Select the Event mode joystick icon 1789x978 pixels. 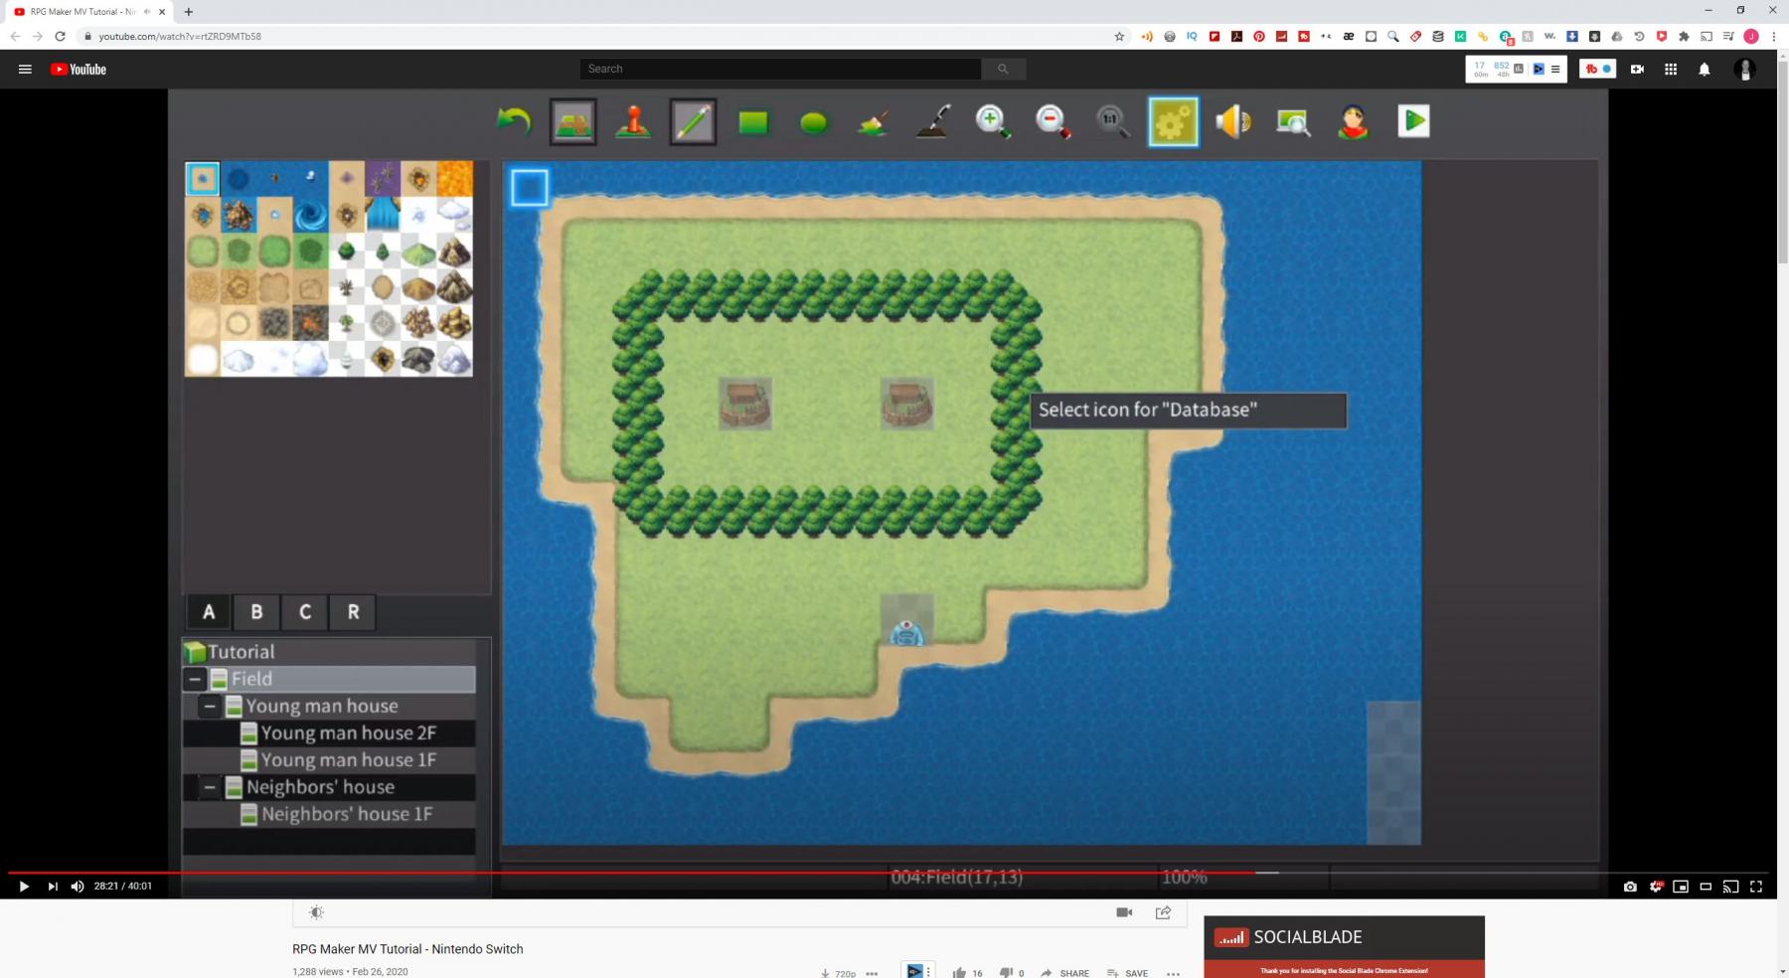click(633, 121)
